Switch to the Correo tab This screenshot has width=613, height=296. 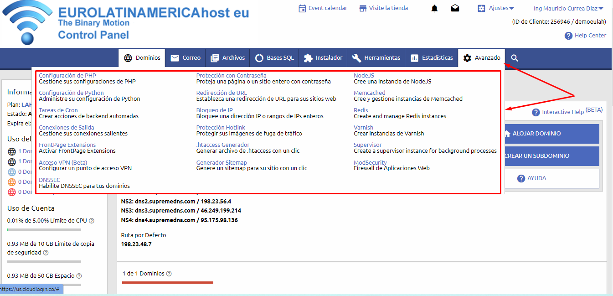(185, 58)
